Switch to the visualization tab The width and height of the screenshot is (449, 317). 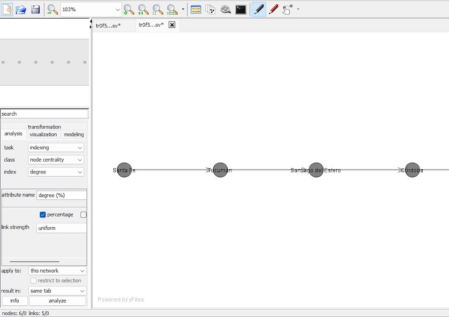[43, 134]
